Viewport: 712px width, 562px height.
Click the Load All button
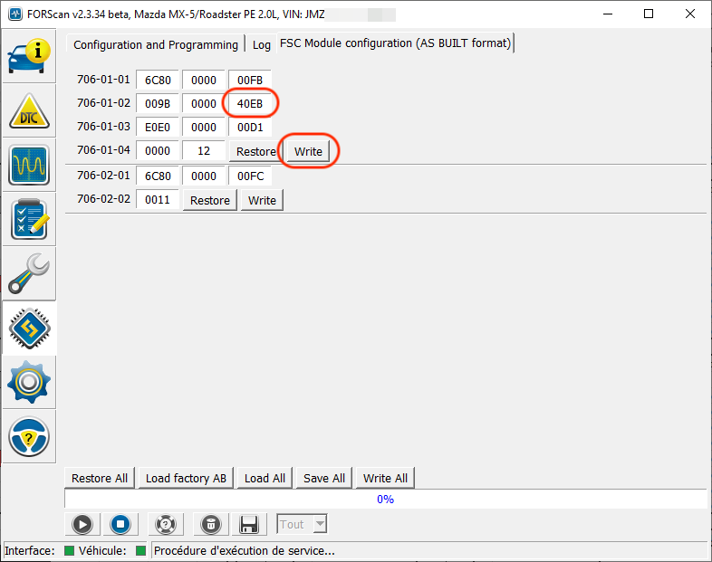[265, 478]
